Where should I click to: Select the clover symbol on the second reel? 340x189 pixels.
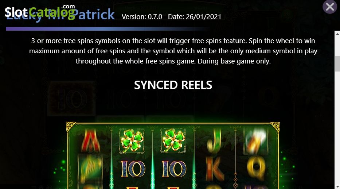coord(132,140)
